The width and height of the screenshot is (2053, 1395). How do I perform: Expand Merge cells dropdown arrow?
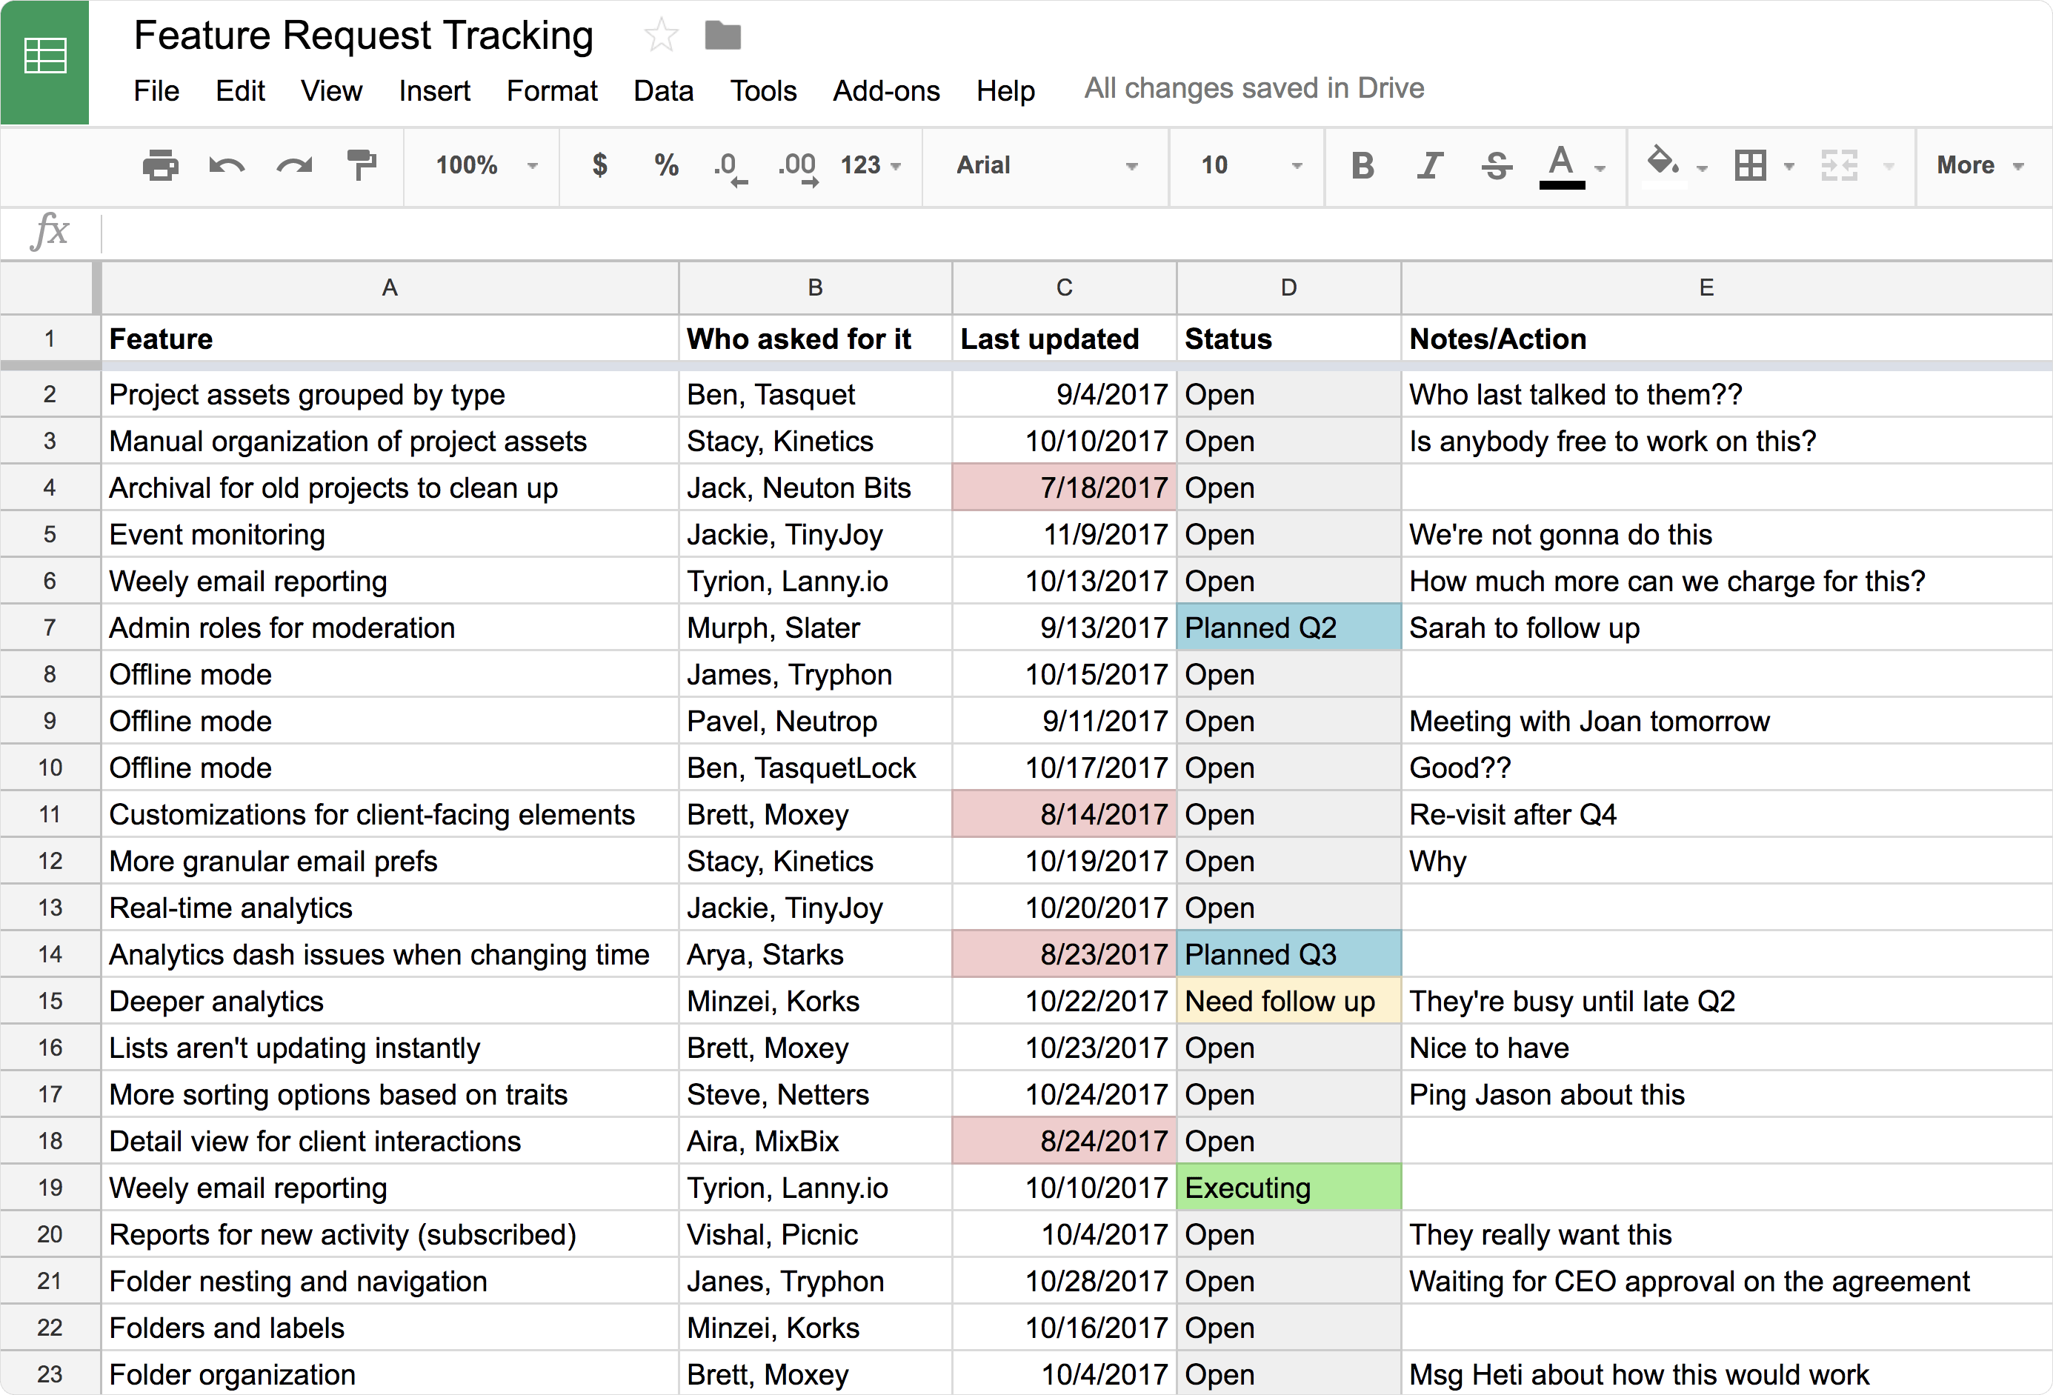[1889, 166]
